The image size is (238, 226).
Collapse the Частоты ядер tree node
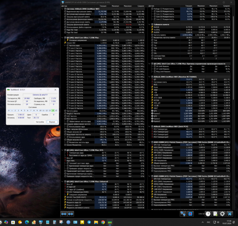pyautogui.click(x=65, y=46)
